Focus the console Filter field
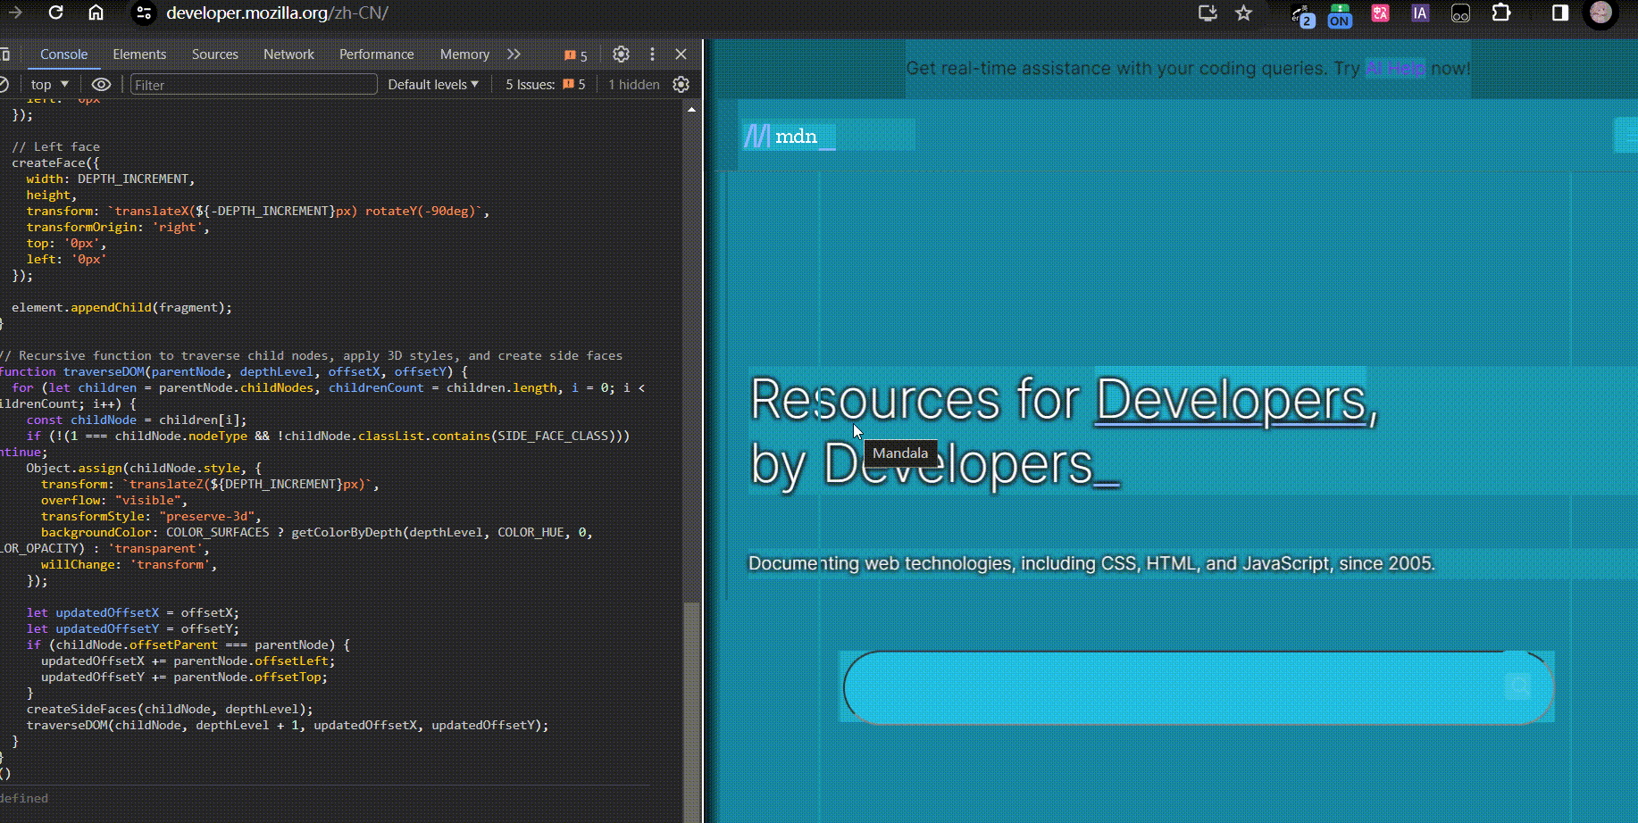This screenshot has width=1638, height=823. click(254, 85)
